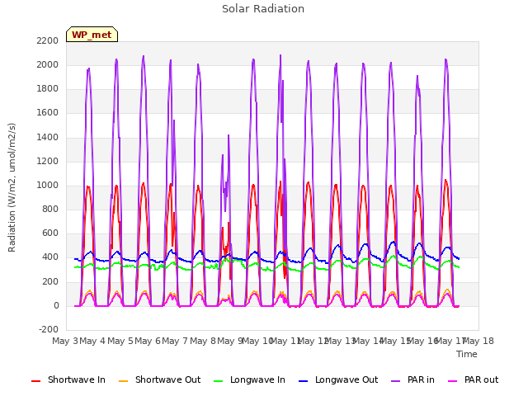Image resolution: width=528 pixels, height=396 pixels.
Task: Click the Solar Radiation chart title
Action: pyautogui.click(x=263, y=9)
